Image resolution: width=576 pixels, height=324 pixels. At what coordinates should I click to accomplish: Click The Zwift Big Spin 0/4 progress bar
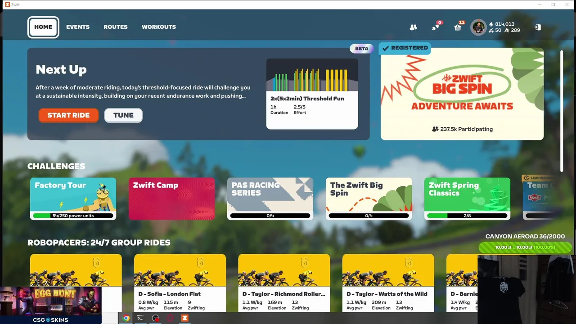(369, 216)
